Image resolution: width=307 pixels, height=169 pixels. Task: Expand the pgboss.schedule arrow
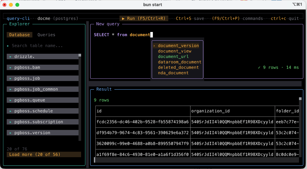pyautogui.click(x=10, y=111)
